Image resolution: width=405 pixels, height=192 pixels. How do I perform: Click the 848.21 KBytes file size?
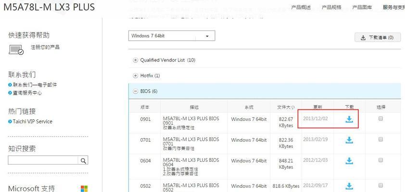[x=286, y=164]
